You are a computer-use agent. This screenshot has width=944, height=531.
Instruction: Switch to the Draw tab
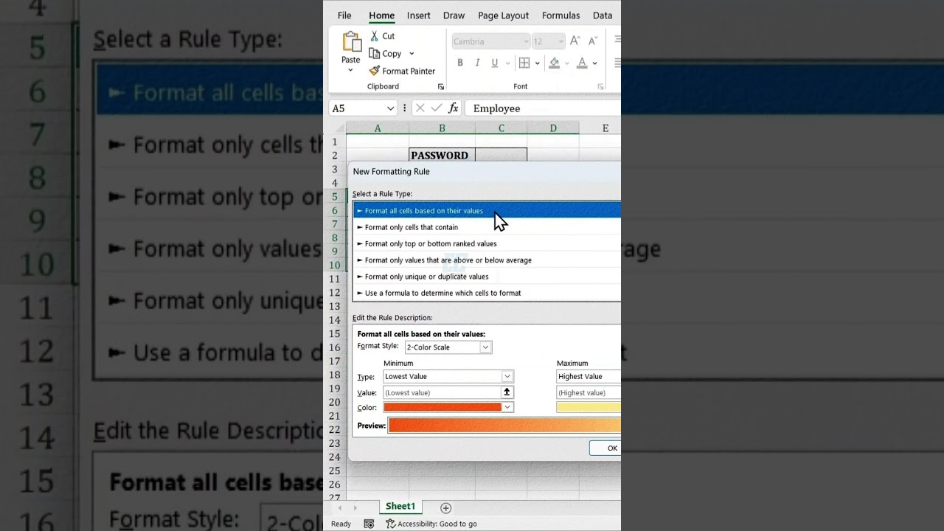pyautogui.click(x=454, y=15)
